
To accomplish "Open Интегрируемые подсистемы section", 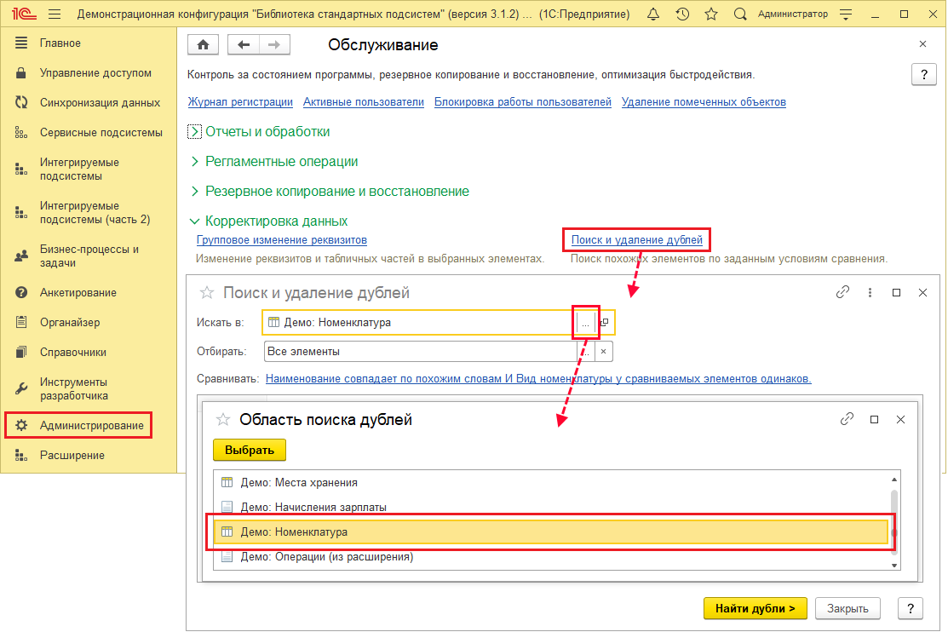I will click(89, 169).
